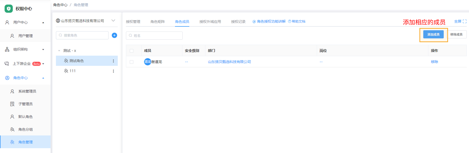Image resolution: width=469 pixels, height=153 pixels.
Task: Open 系统管理员 in the sidebar
Action: tap(25, 91)
